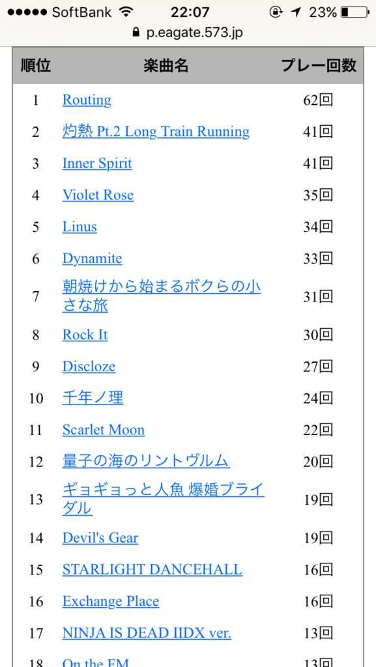Viewport: 376px width, 667px height.
Task: Open the Scarlet Moon link
Action: (104, 430)
